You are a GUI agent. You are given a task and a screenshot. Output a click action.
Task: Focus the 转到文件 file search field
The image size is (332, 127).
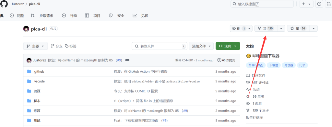click(160, 46)
